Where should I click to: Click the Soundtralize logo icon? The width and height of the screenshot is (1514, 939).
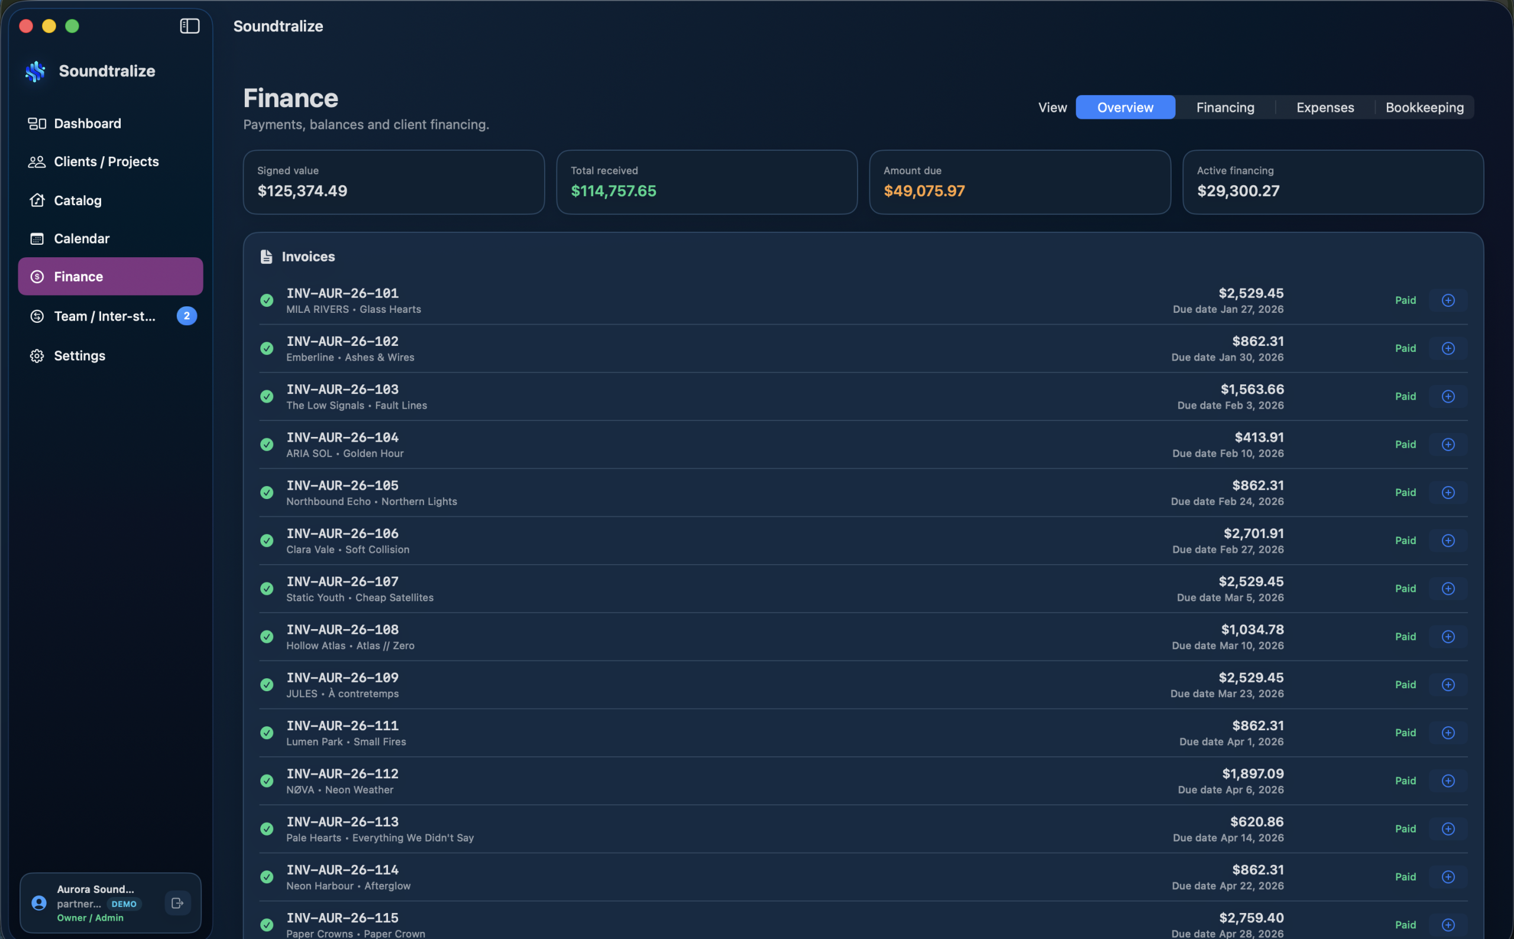coord(35,72)
